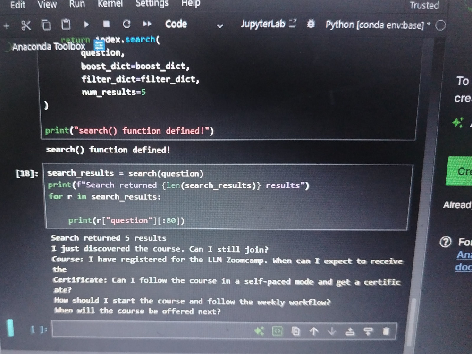Click the green Create button in side panel
Image resolution: width=472 pixels, height=354 pixels.
459,171
